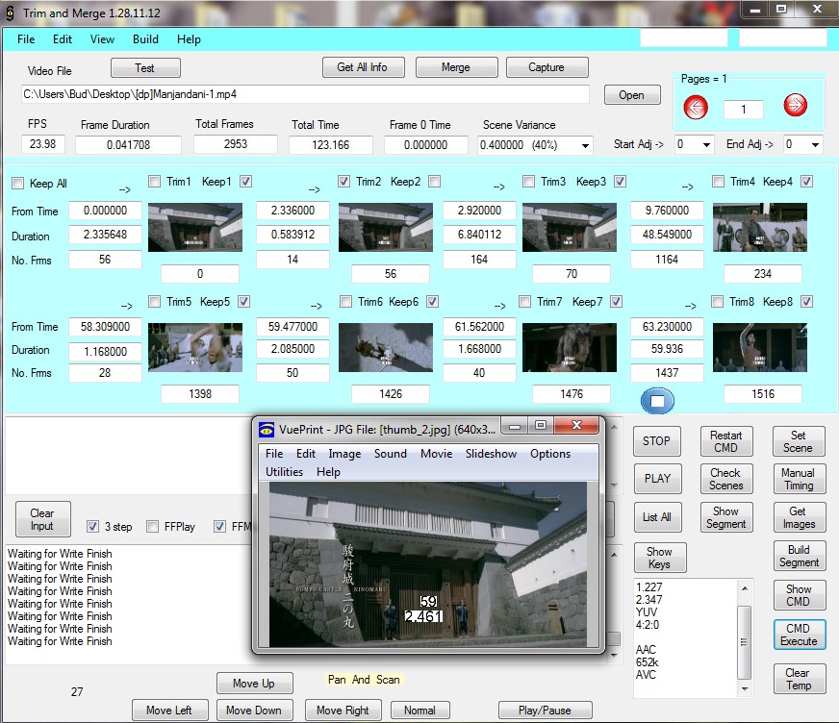
Task: Enable the Keep All checkbox
Action: pos(17,184)
